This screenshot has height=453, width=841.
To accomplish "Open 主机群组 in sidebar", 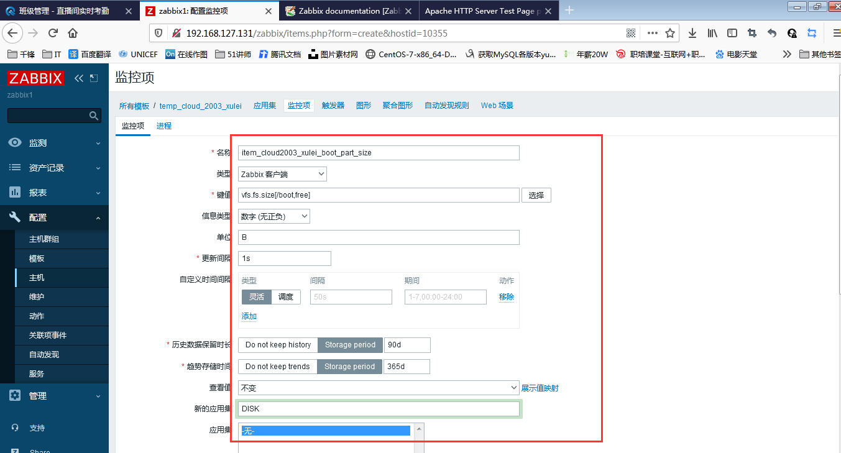I will [44, 239].
